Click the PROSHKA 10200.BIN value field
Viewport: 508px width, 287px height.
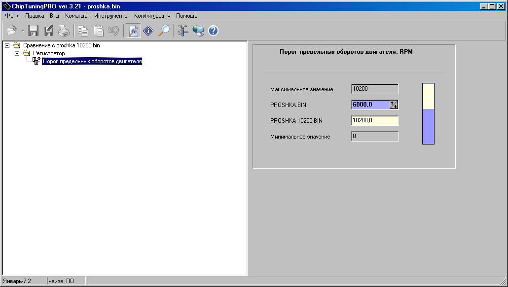374,120
